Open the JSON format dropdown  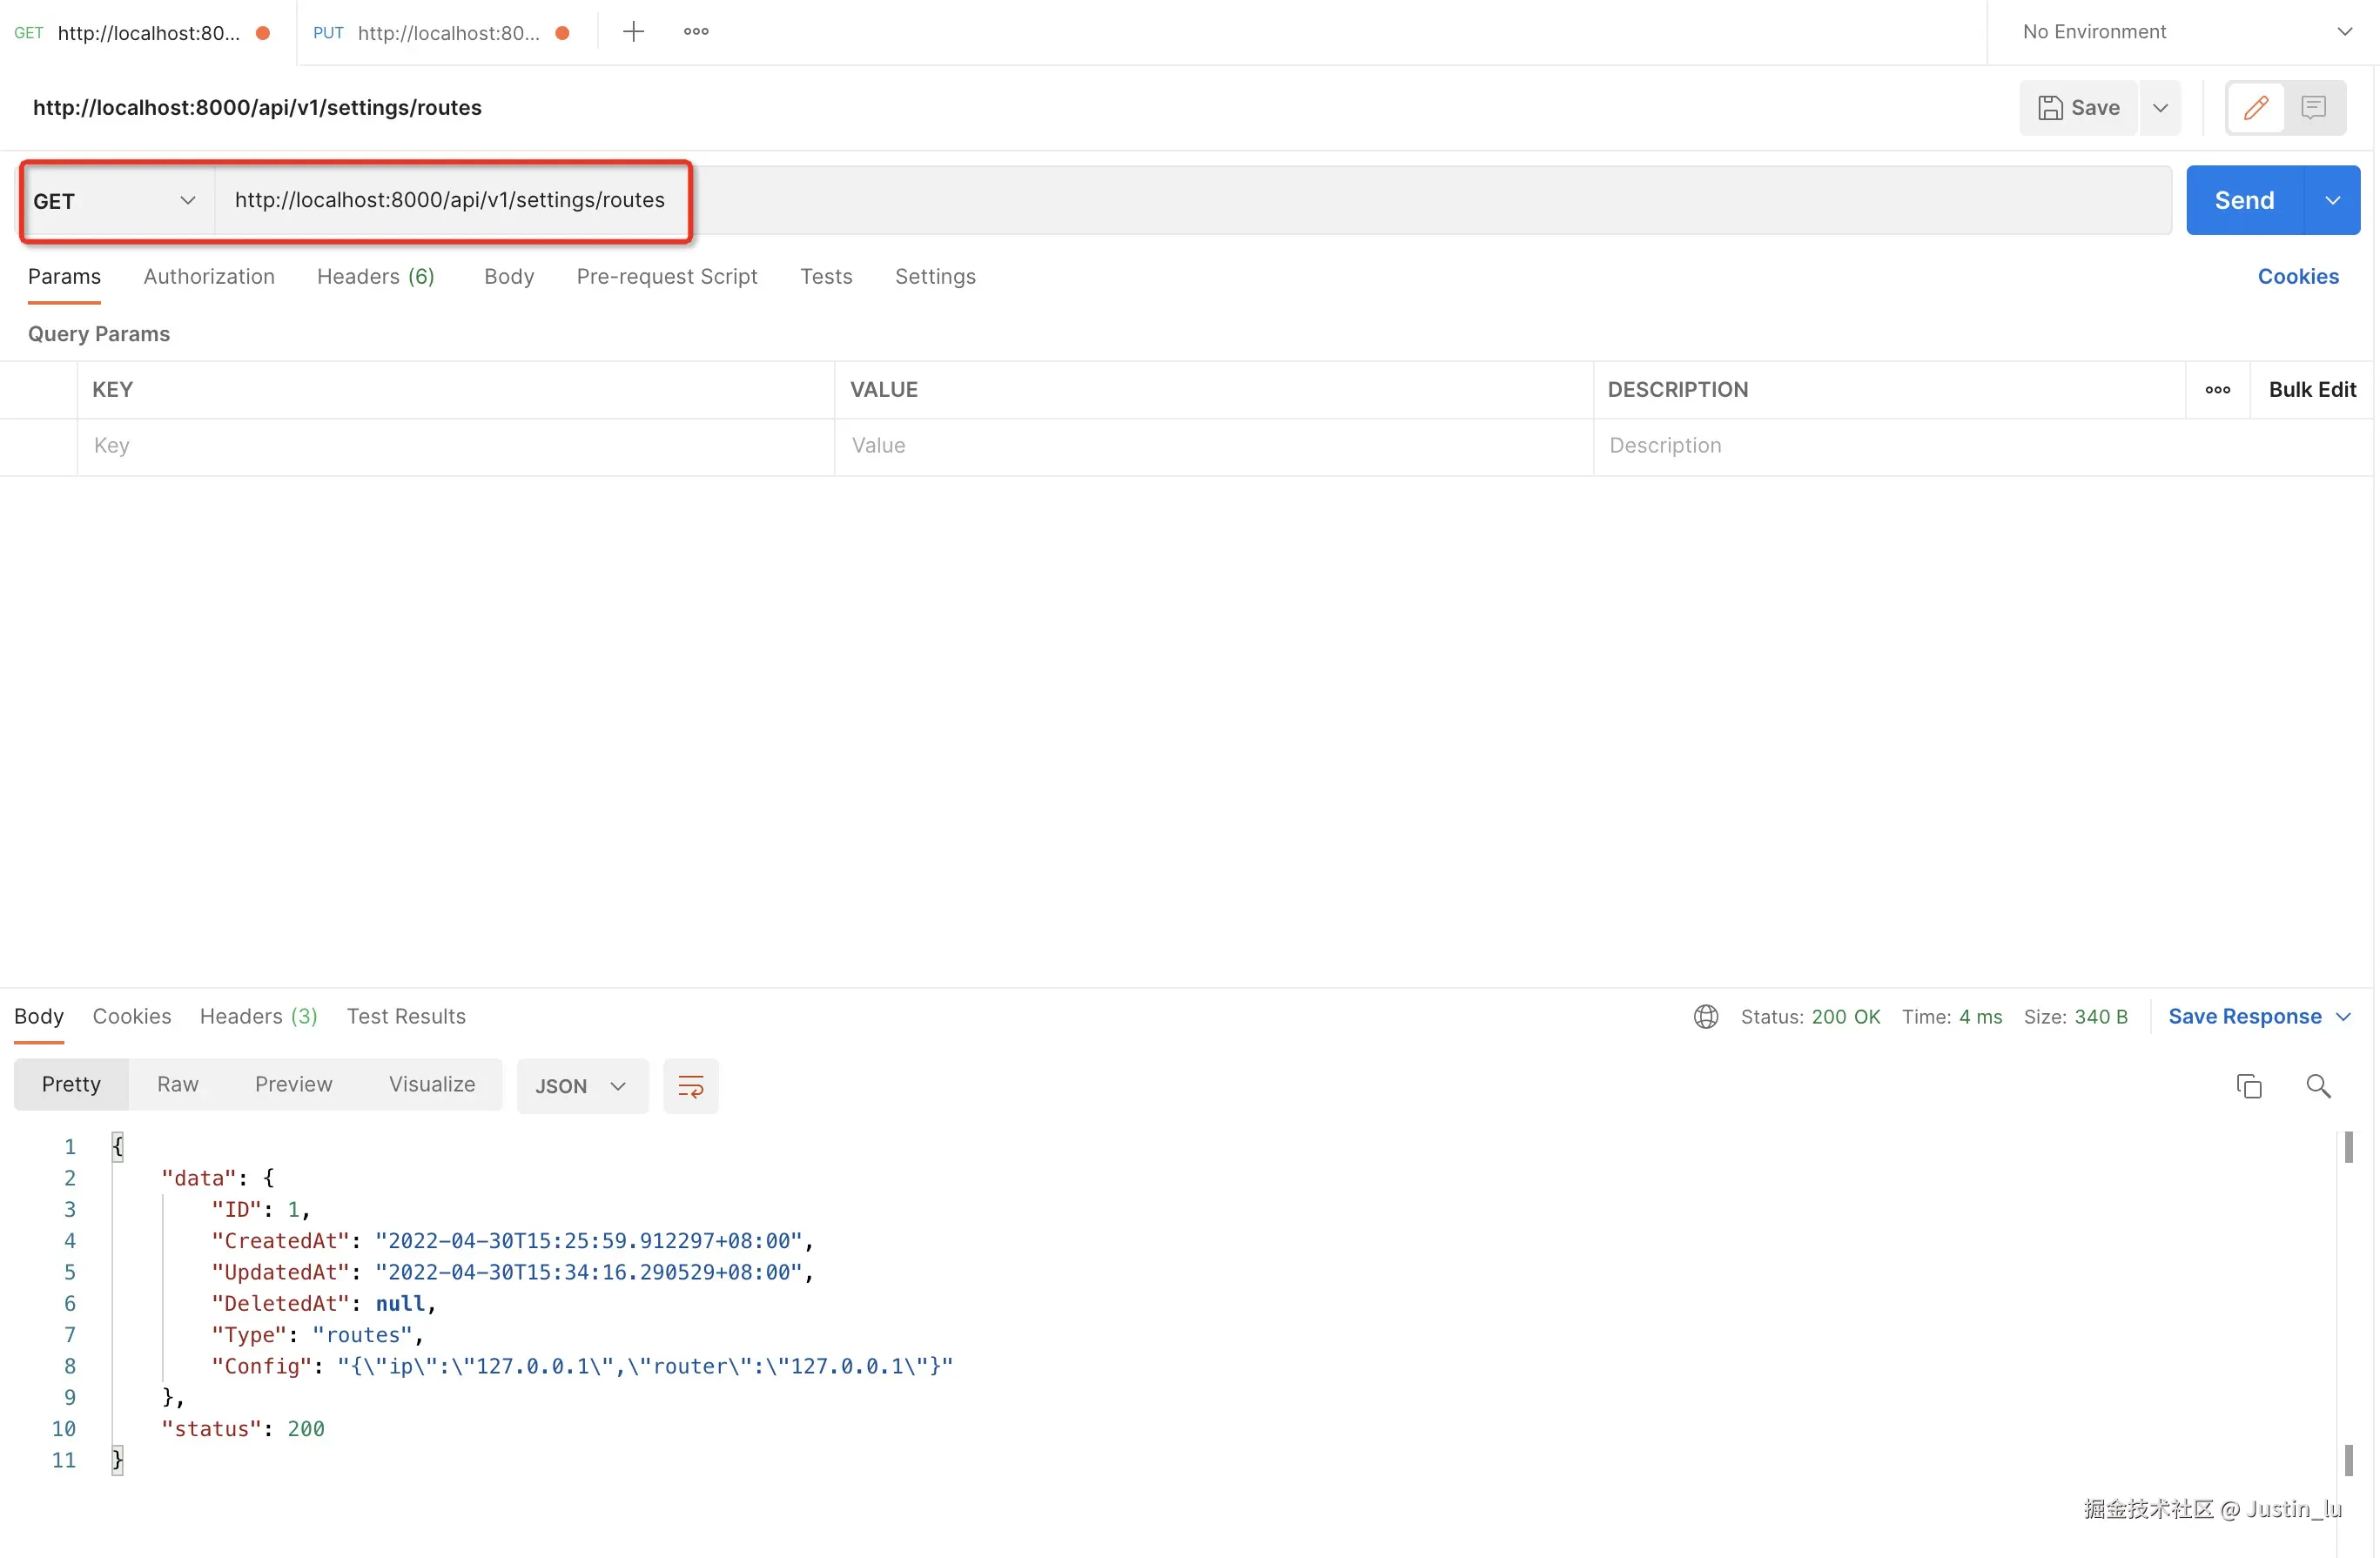pos(581,1086)
